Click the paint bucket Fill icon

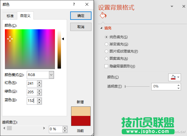pos(103,16)
